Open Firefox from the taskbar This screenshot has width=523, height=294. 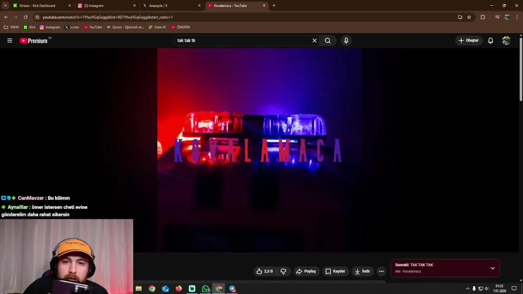pyautogui.click(x=179, y=289)
